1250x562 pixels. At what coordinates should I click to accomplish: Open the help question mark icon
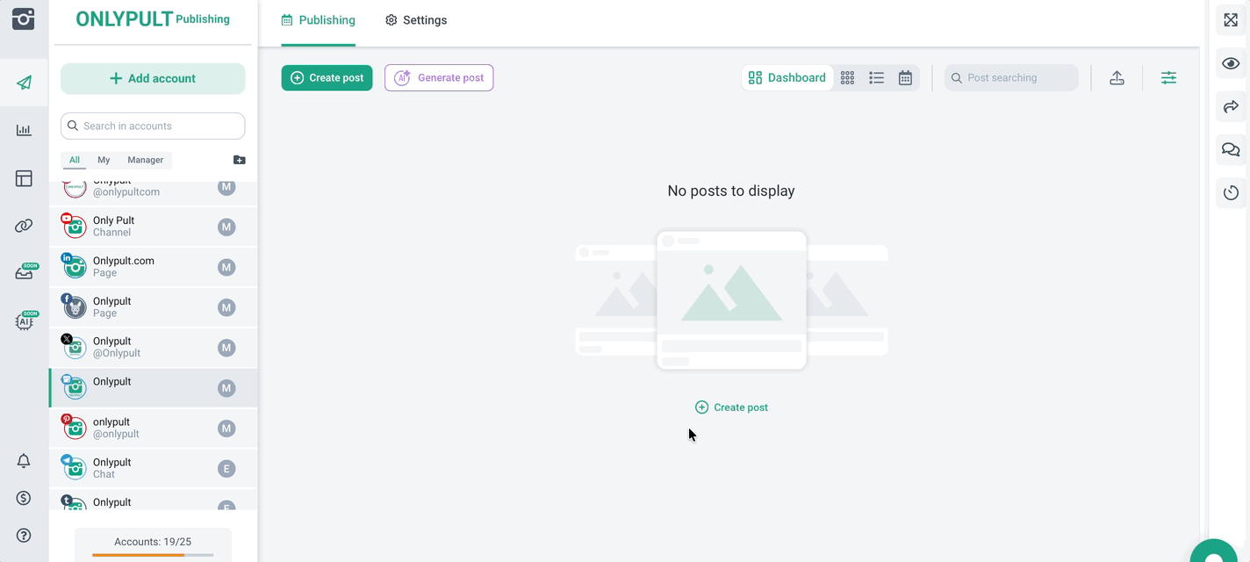tap(24, 536)
